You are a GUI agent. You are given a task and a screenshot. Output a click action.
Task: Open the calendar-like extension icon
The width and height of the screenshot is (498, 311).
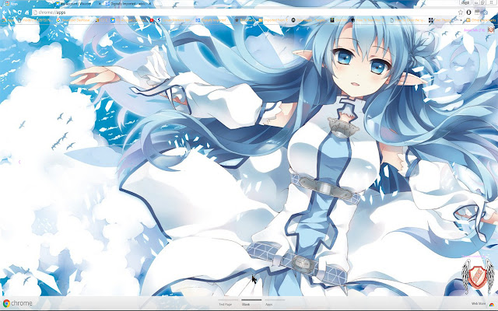pyautogui.click(x=477, y=12)
